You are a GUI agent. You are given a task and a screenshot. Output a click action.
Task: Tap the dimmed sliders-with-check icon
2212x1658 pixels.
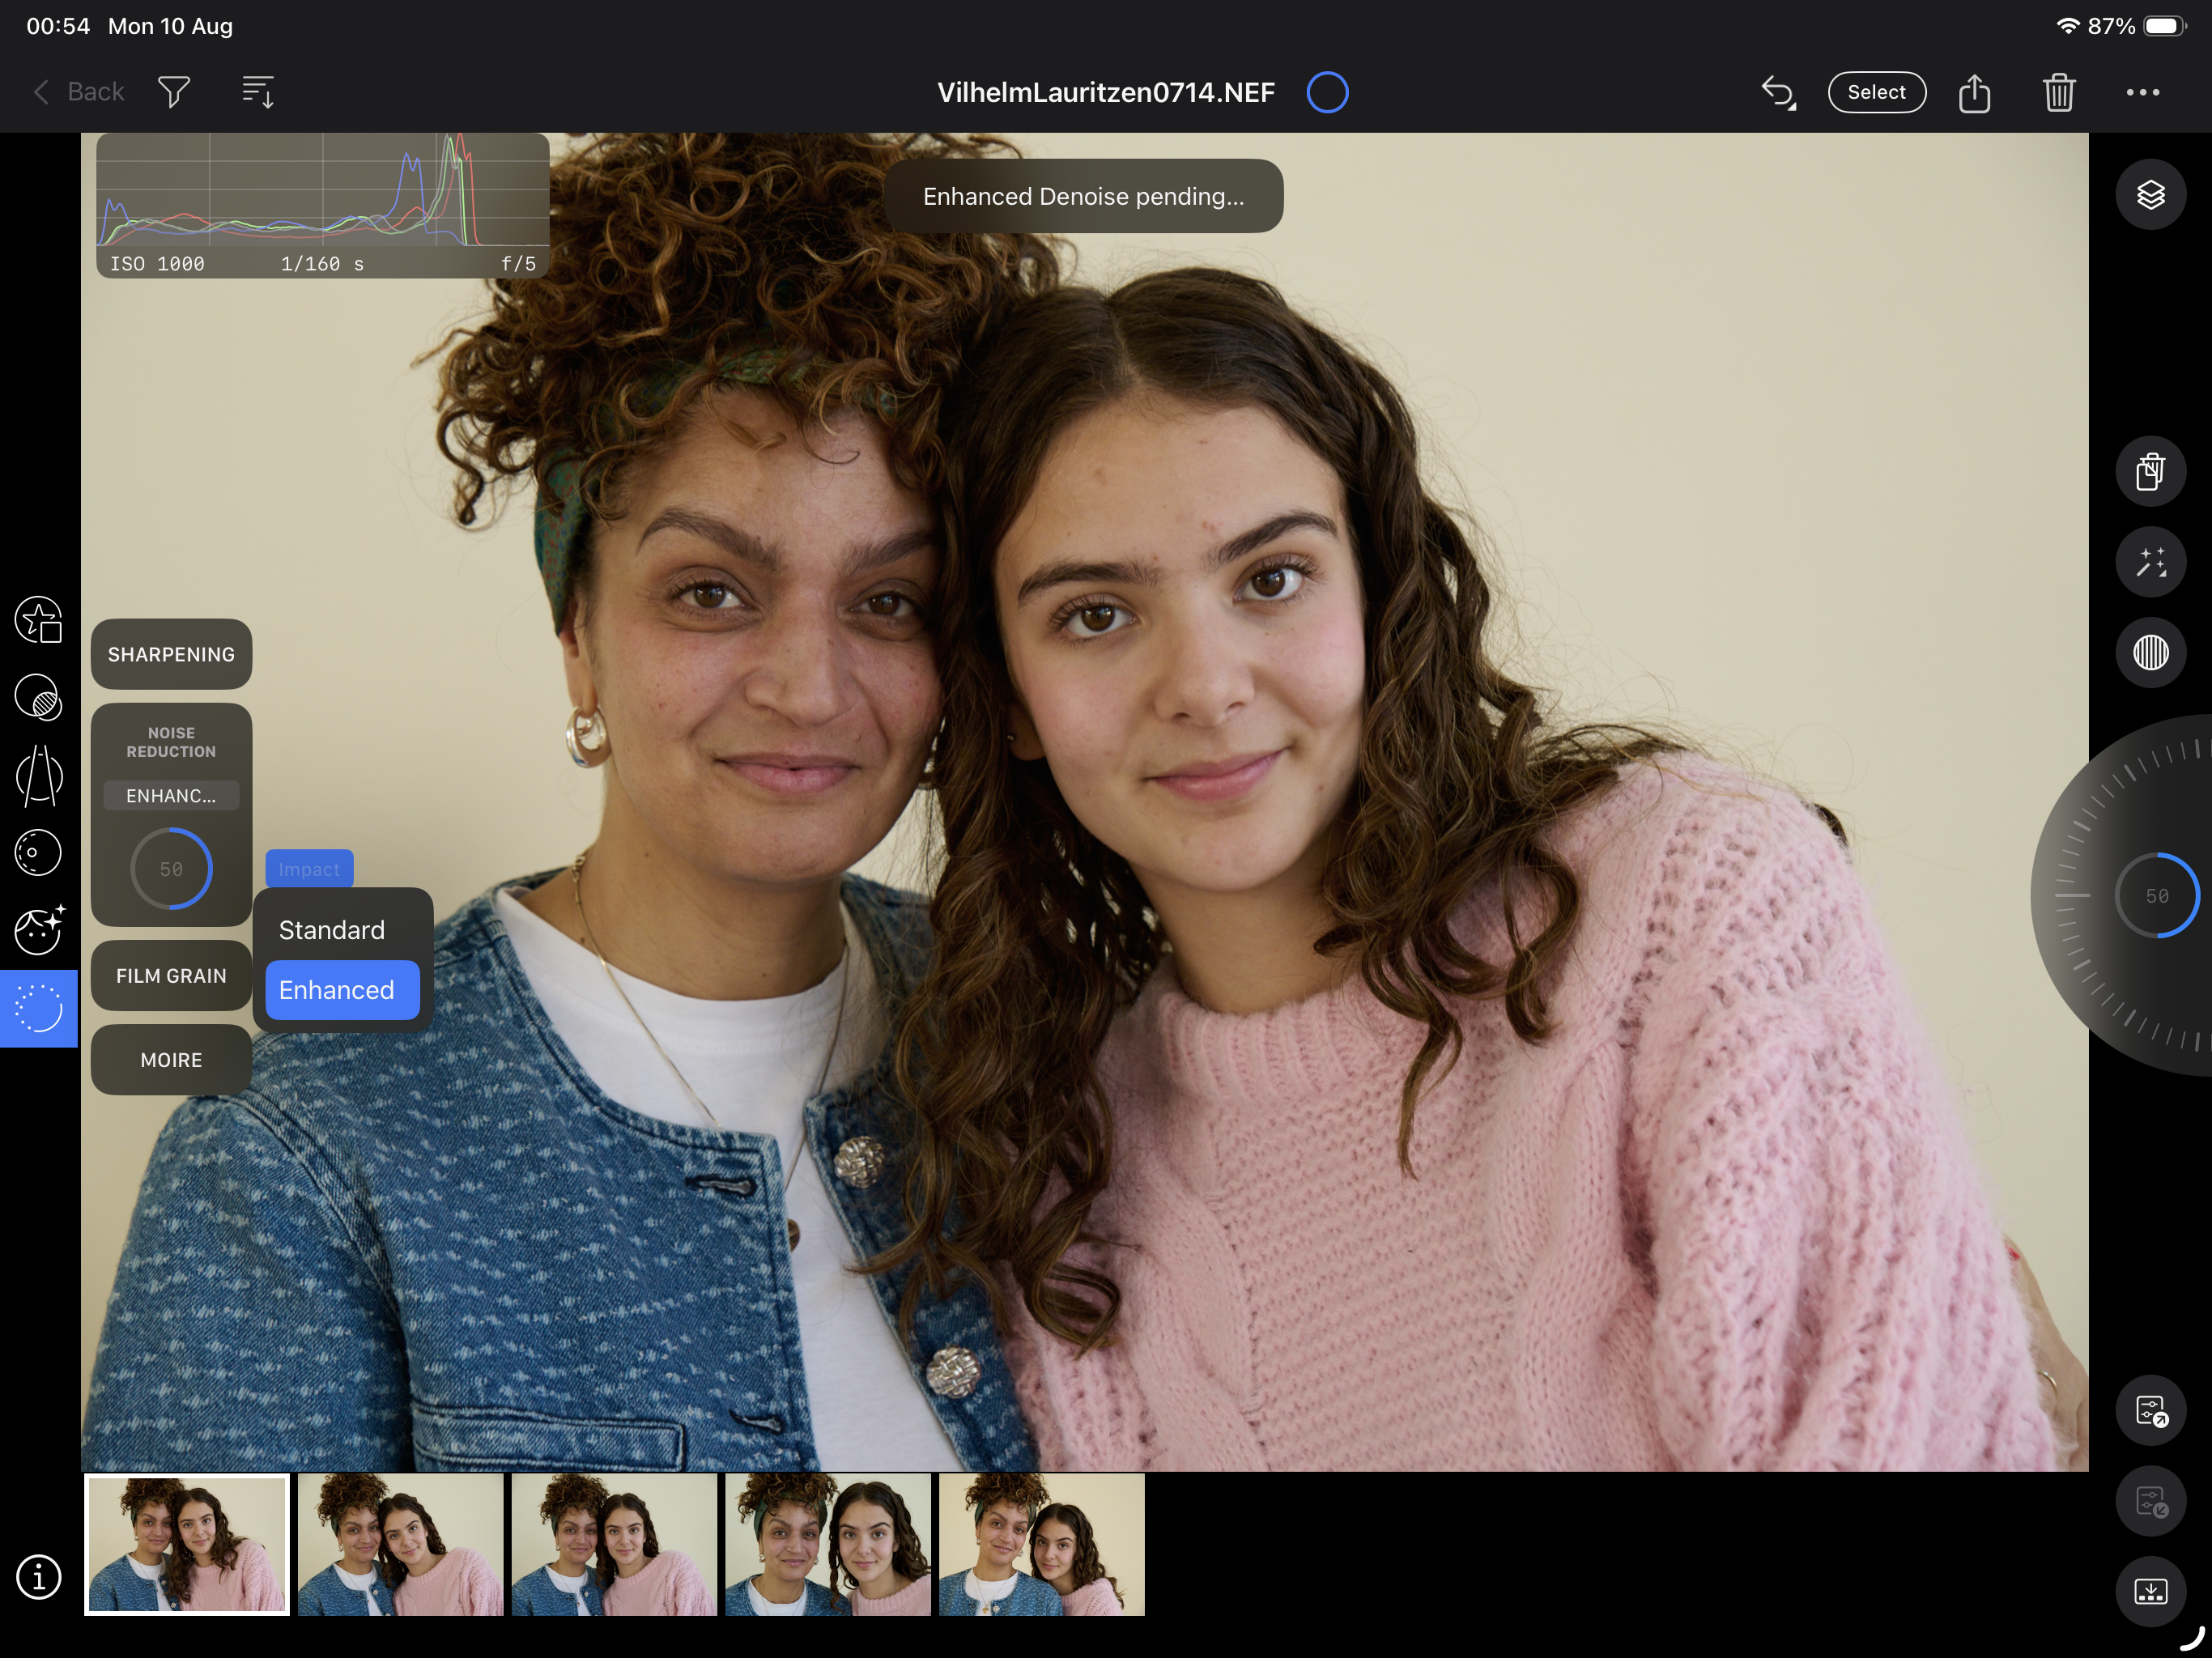tap(2151, 1501)
